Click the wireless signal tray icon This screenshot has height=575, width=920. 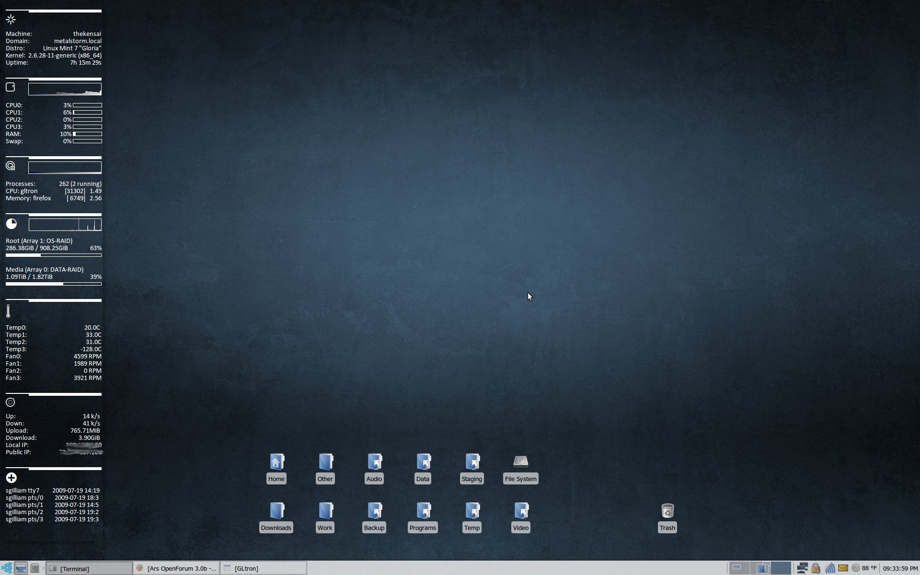coord(829,568)
